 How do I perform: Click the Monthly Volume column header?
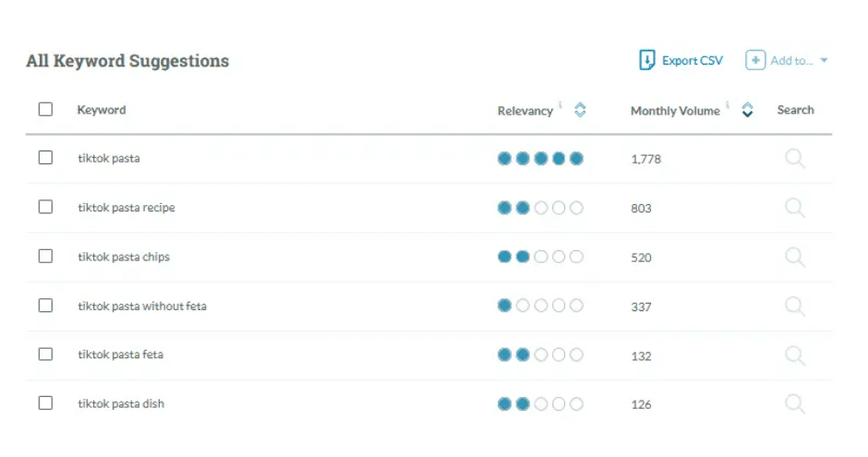(x=675, y=111)
